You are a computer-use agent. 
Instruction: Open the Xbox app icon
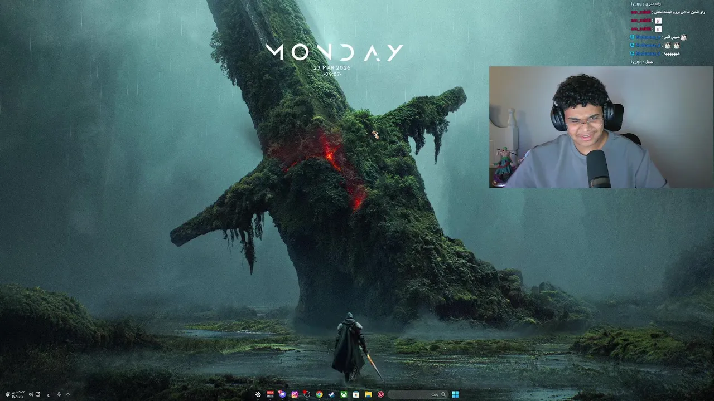pos(344,394)
